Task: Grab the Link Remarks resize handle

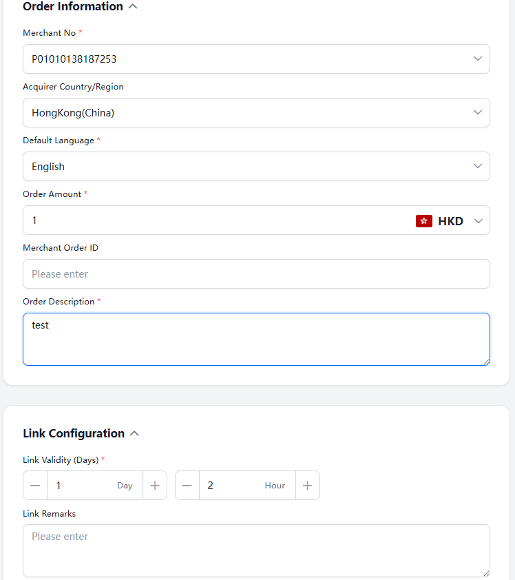Action: [486, 572]
